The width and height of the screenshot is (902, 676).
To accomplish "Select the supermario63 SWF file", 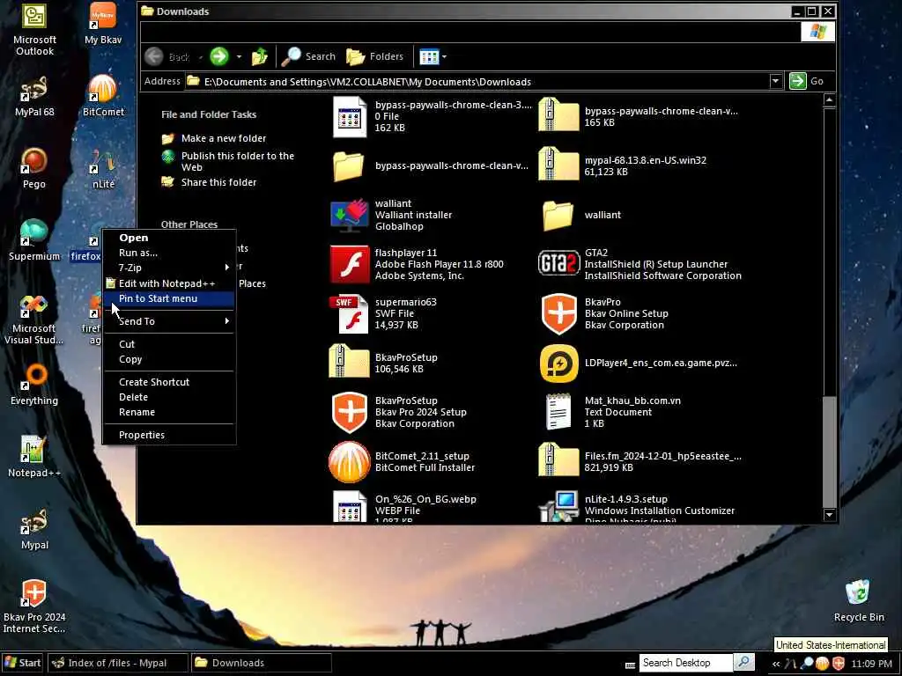I will click(383, 313).
